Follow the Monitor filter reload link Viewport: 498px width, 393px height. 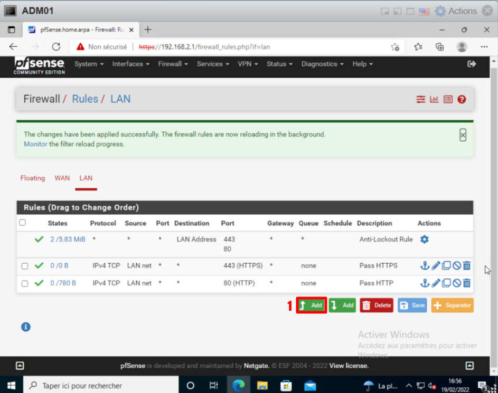(35, 144)
